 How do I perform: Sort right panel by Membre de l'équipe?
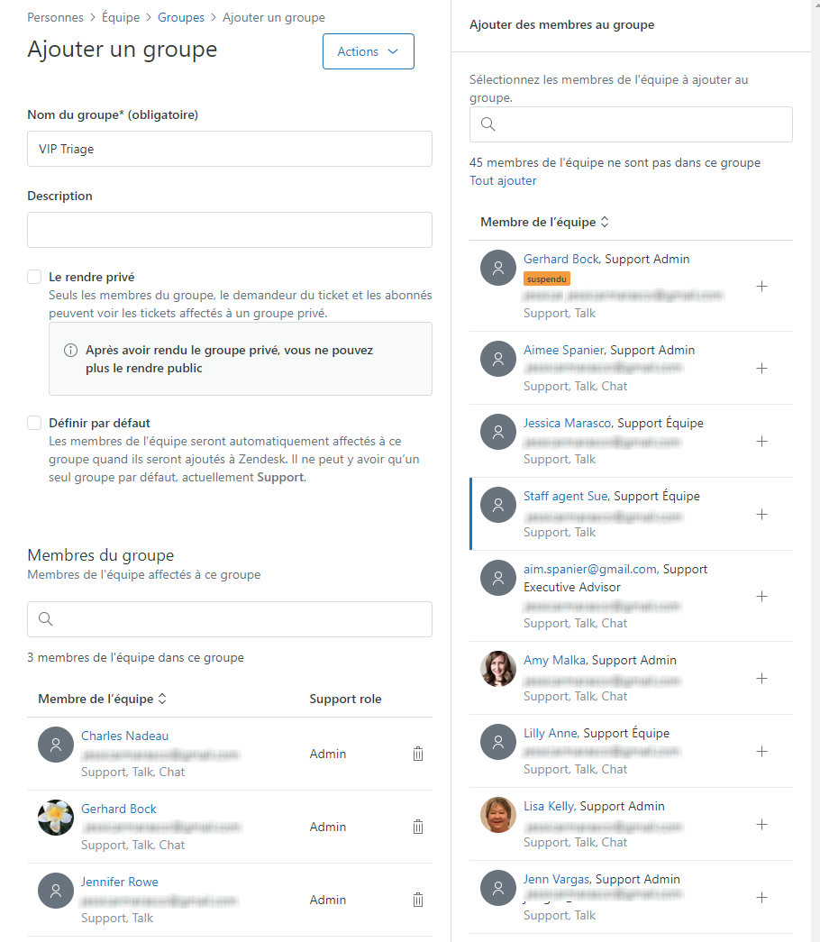click(544, 222)
